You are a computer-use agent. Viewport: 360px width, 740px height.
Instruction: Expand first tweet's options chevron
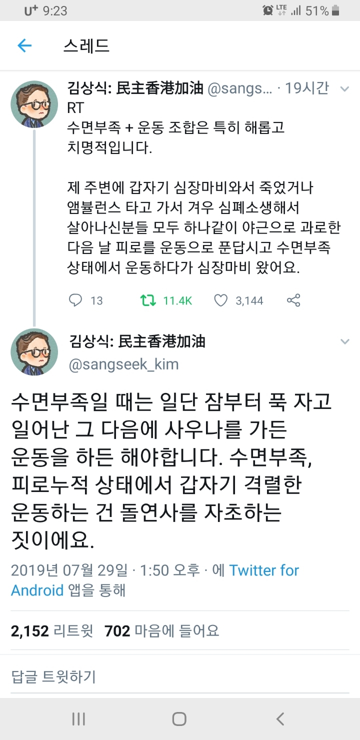click(x=344, y=89)
